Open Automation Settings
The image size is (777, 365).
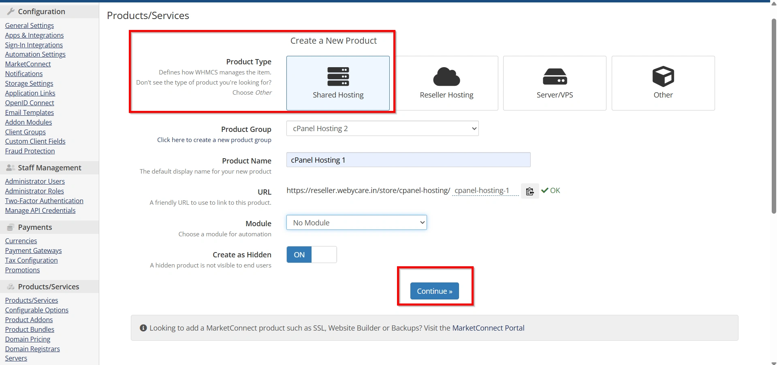[35, 54]
